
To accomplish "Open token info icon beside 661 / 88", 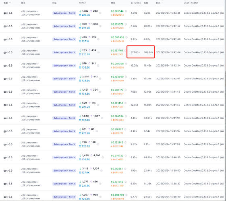I will tap(97, 131).
